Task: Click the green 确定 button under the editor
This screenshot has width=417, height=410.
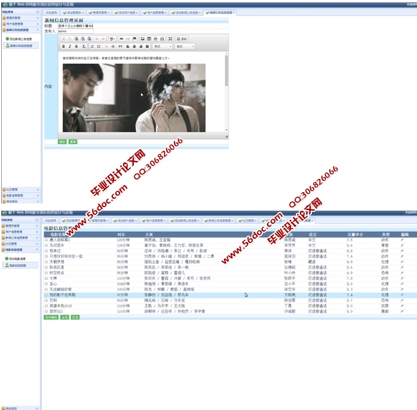Action: [x=62, y=141]
